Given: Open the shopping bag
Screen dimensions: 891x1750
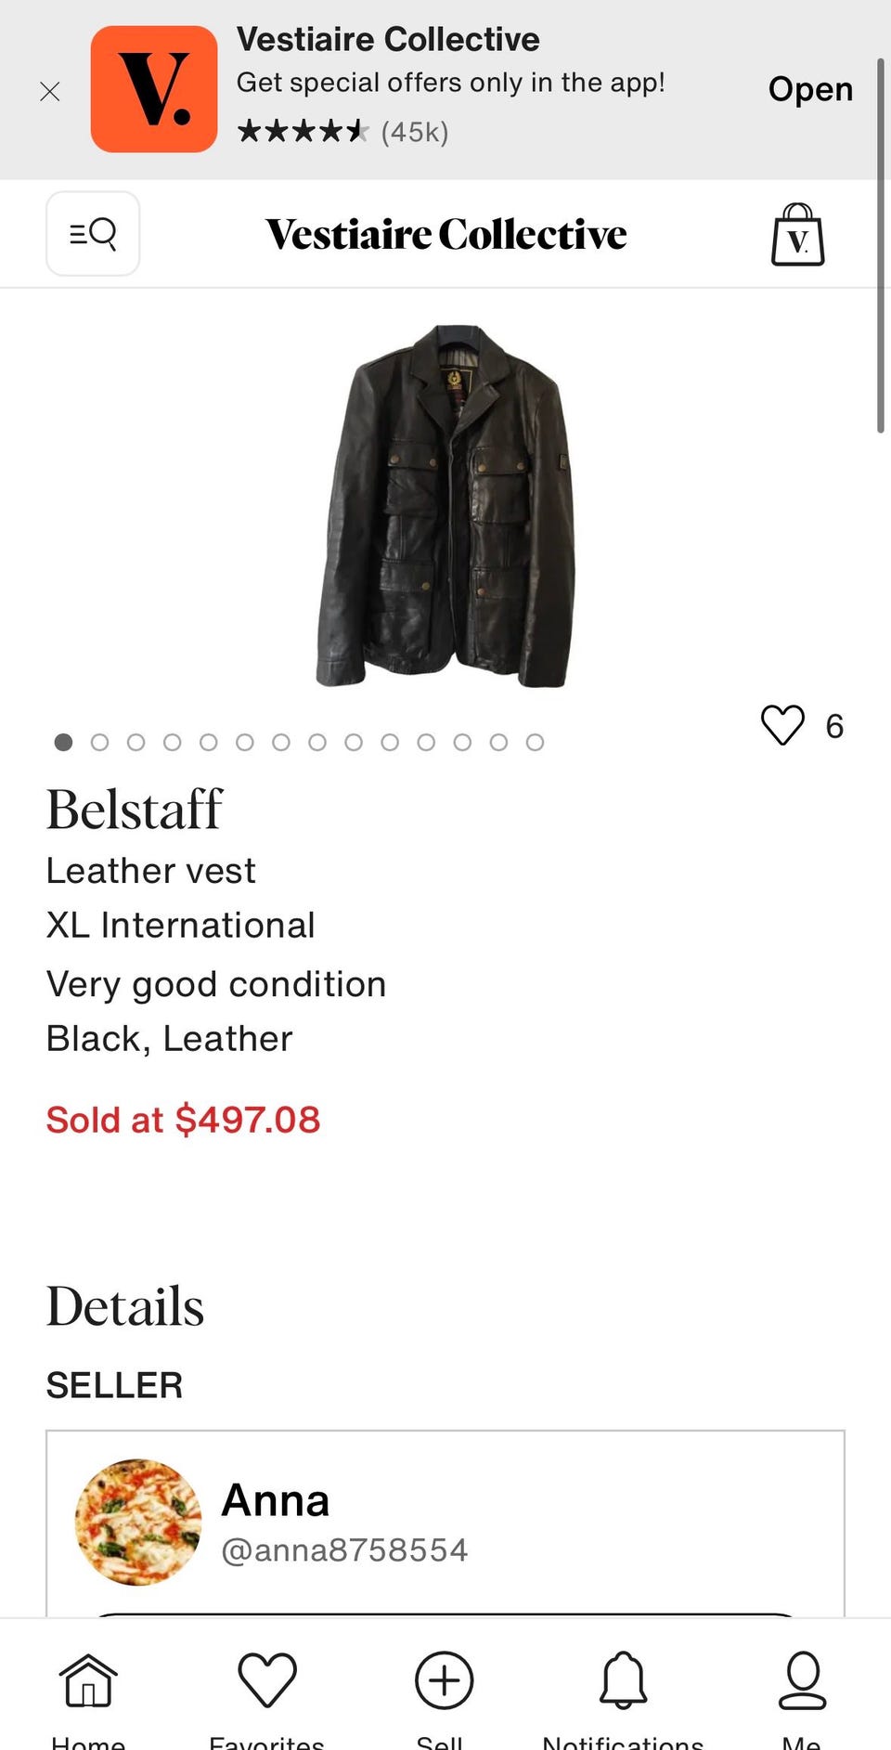Looking at the screenshot, I should tap(797, 235).
